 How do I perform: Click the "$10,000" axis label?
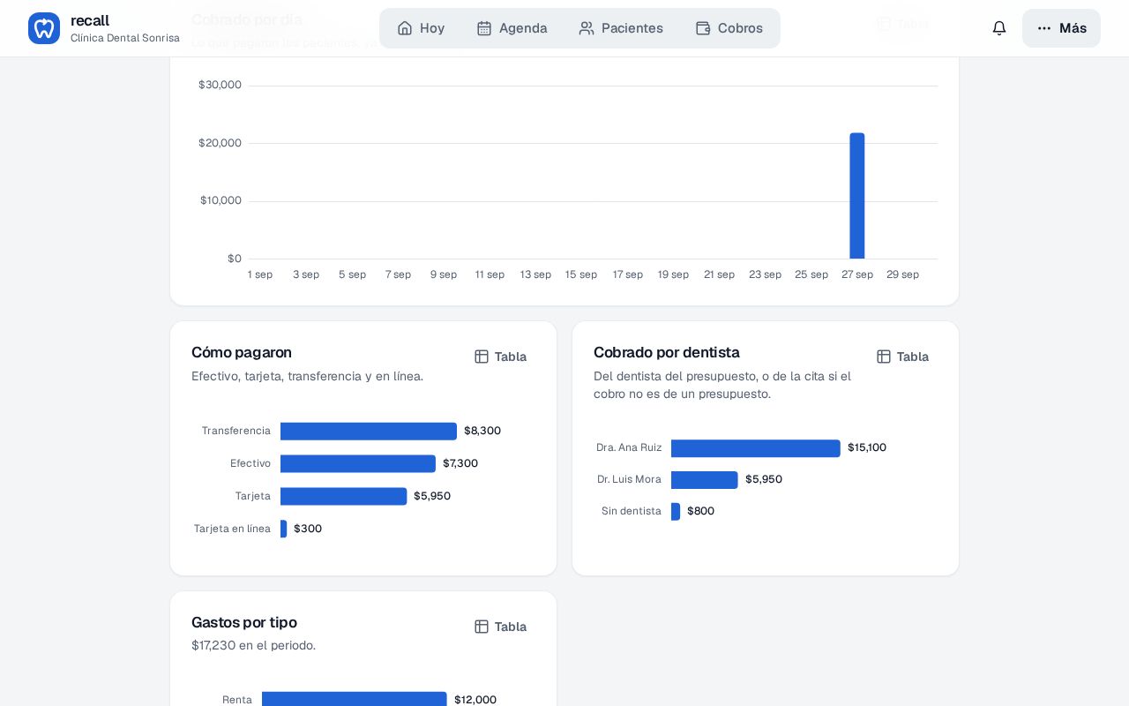tap(221, 200)
